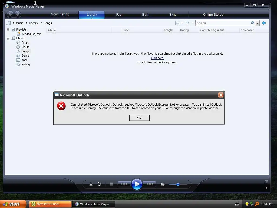Expand the arrow before Music in breadcrumb

click(14, 23)
